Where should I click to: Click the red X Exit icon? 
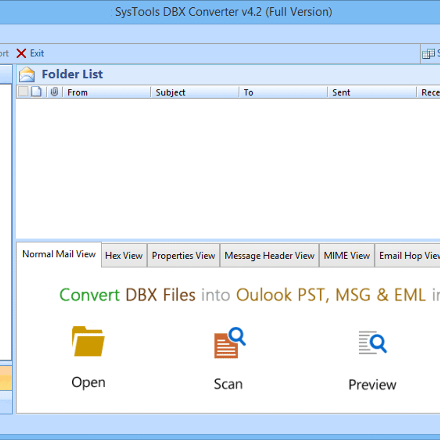(21, 54)
